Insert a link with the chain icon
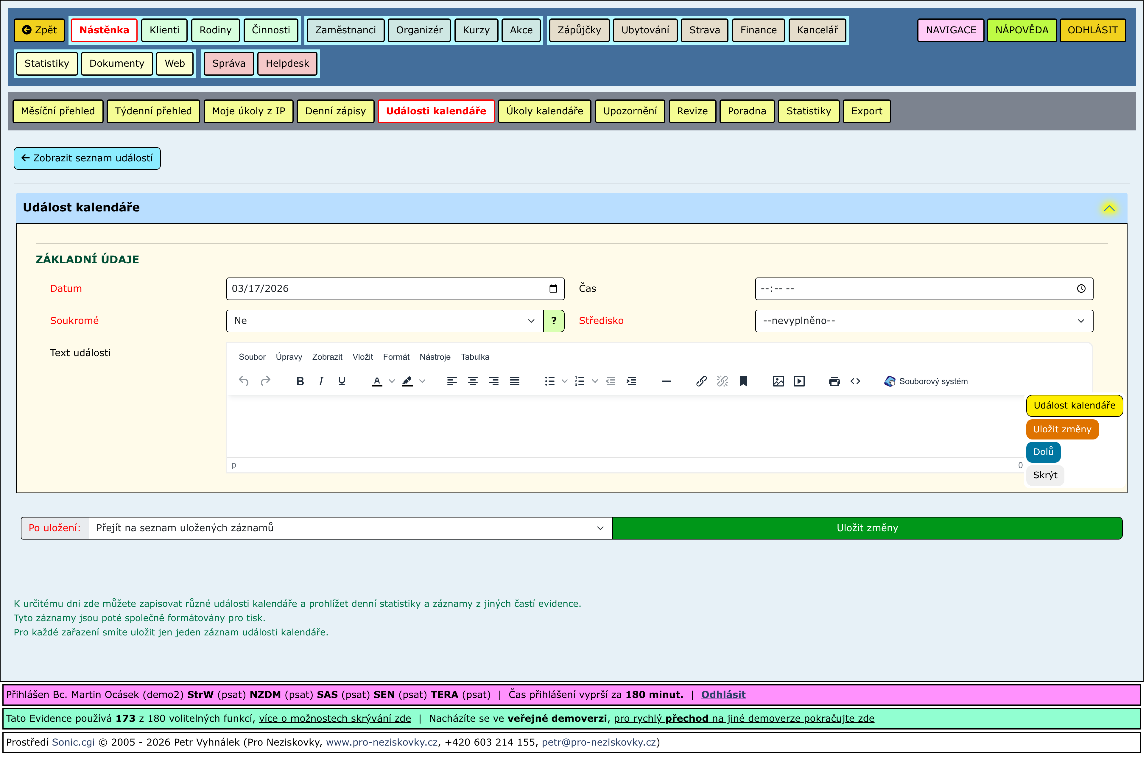This screenshot has height=770, width=1146. click(x=701, y=381)
